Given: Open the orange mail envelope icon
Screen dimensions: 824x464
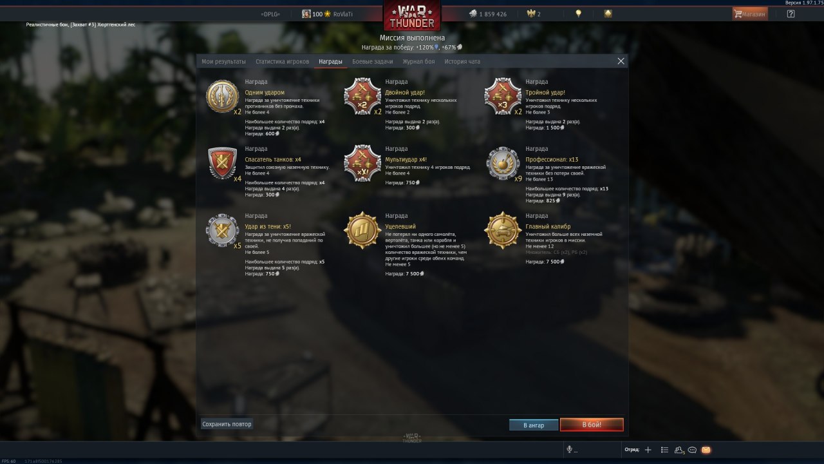Looking at the screenshot, I should (706, 450).
